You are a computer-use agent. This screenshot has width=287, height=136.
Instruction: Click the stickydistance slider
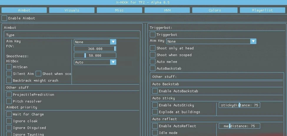[x=239, y=105]
